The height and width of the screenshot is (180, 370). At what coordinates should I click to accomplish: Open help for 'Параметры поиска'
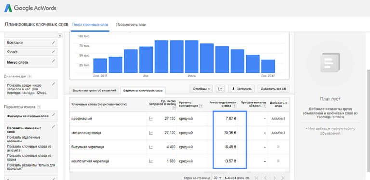(x=39, y=107)
